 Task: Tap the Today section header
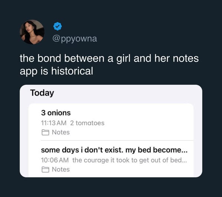click(42, 93)
